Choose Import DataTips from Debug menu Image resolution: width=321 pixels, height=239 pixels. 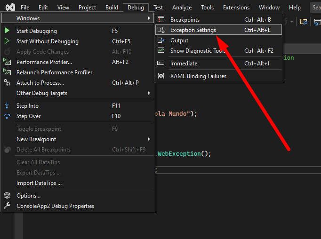click(39, 183)
